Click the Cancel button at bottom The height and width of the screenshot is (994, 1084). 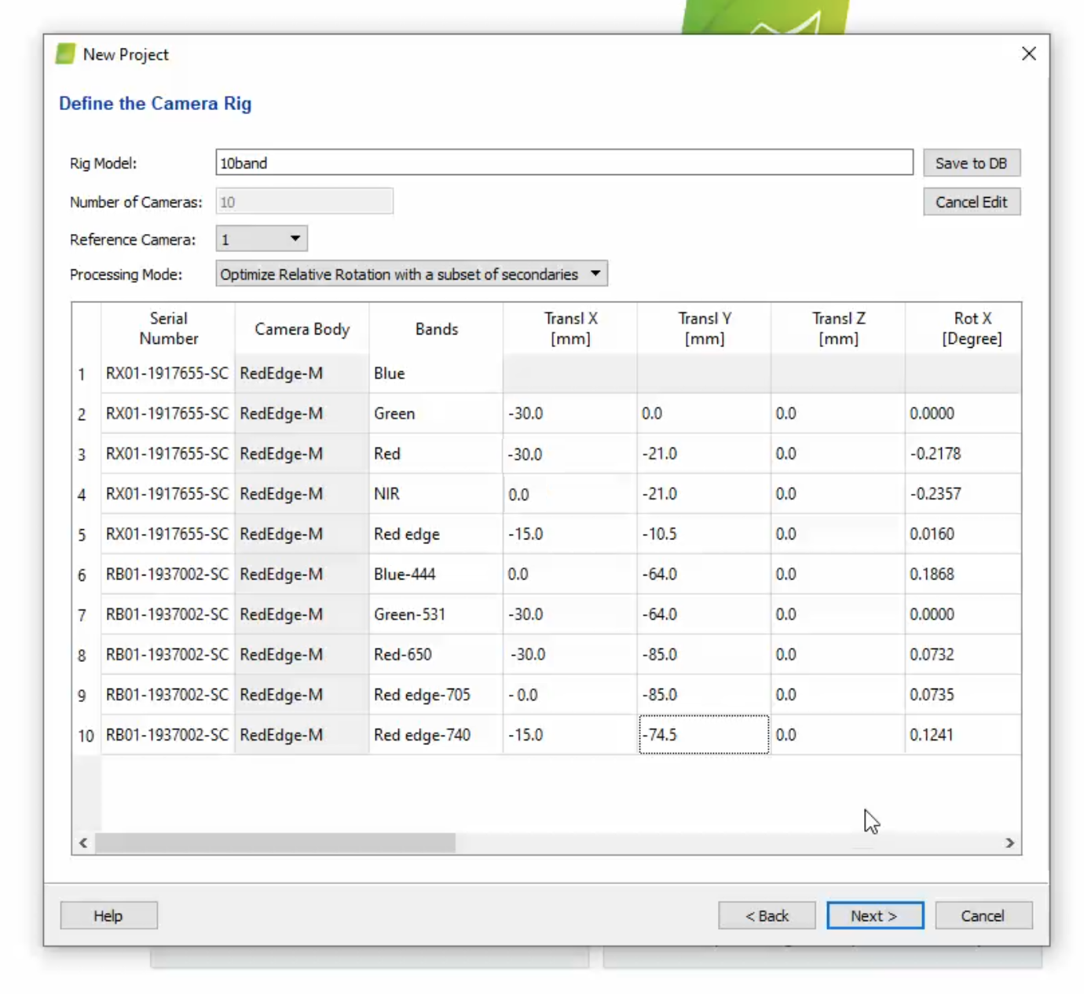click(x=983, y=915)
